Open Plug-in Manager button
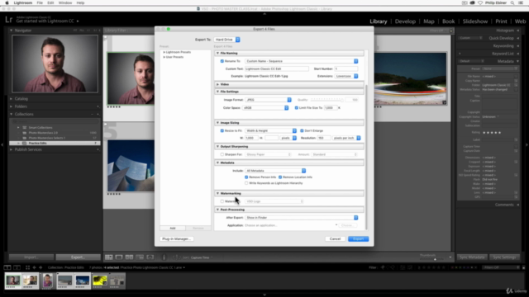Screen dimensions: 529x297 click(177, 238)
